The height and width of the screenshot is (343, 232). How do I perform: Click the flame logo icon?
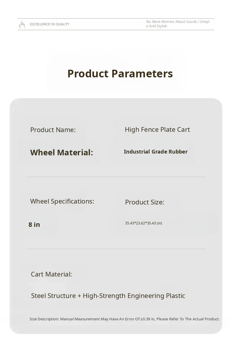22,24
